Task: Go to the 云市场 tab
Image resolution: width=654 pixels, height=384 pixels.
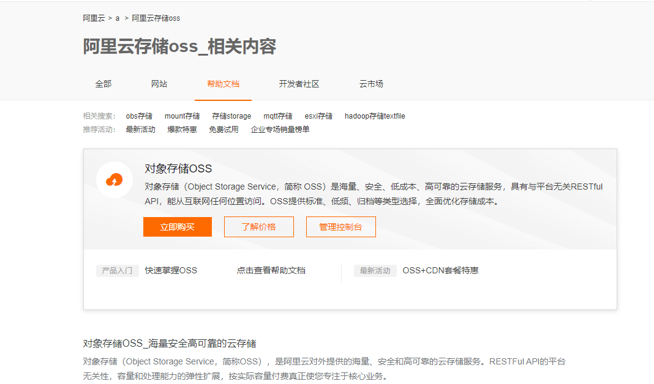Action: pyautogui.click(x=371, y=84)
